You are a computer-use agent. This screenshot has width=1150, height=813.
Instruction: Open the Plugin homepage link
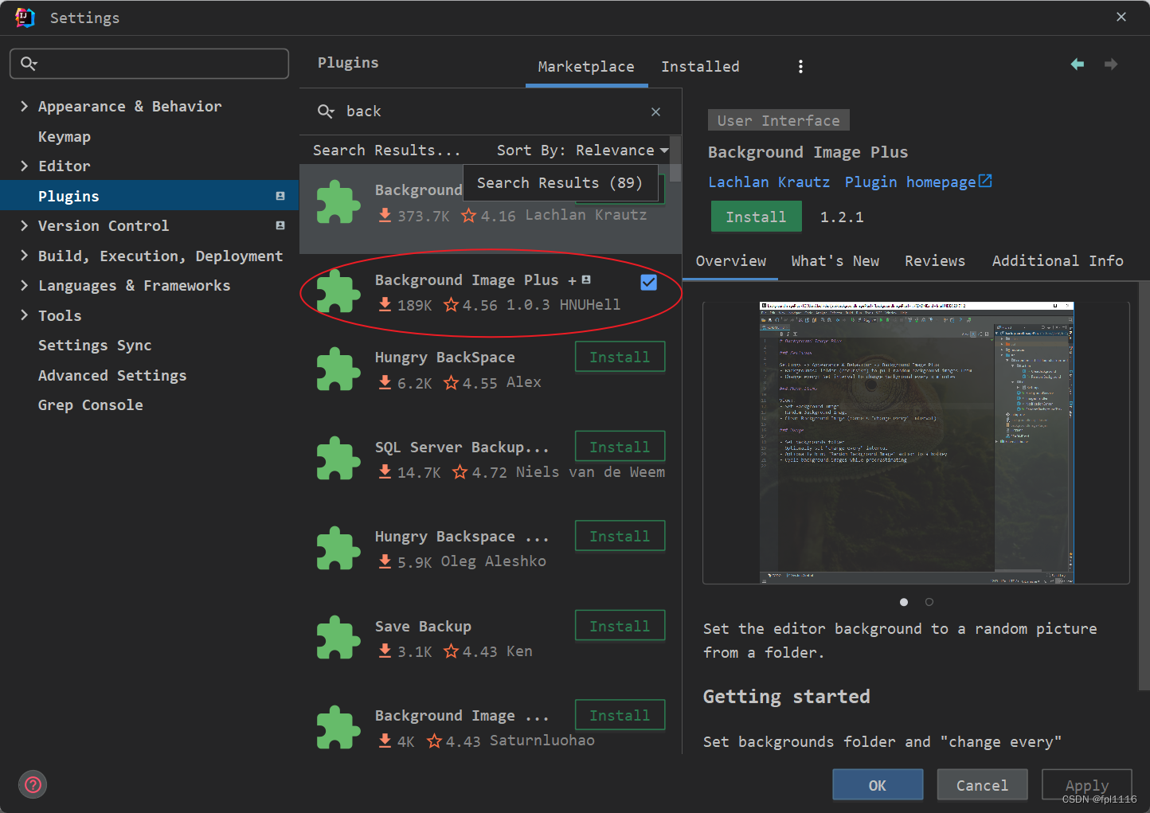[x=910, y=182]
